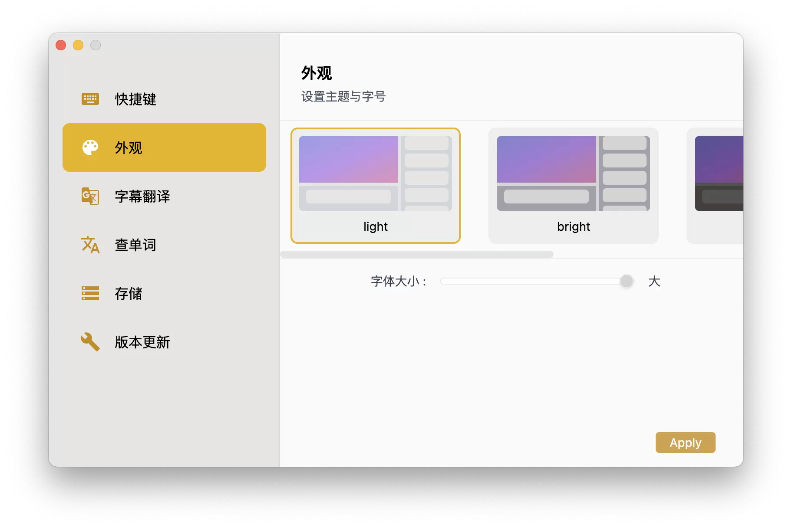Click the keyboard icon beside 快捷键

tap(90, 99)
